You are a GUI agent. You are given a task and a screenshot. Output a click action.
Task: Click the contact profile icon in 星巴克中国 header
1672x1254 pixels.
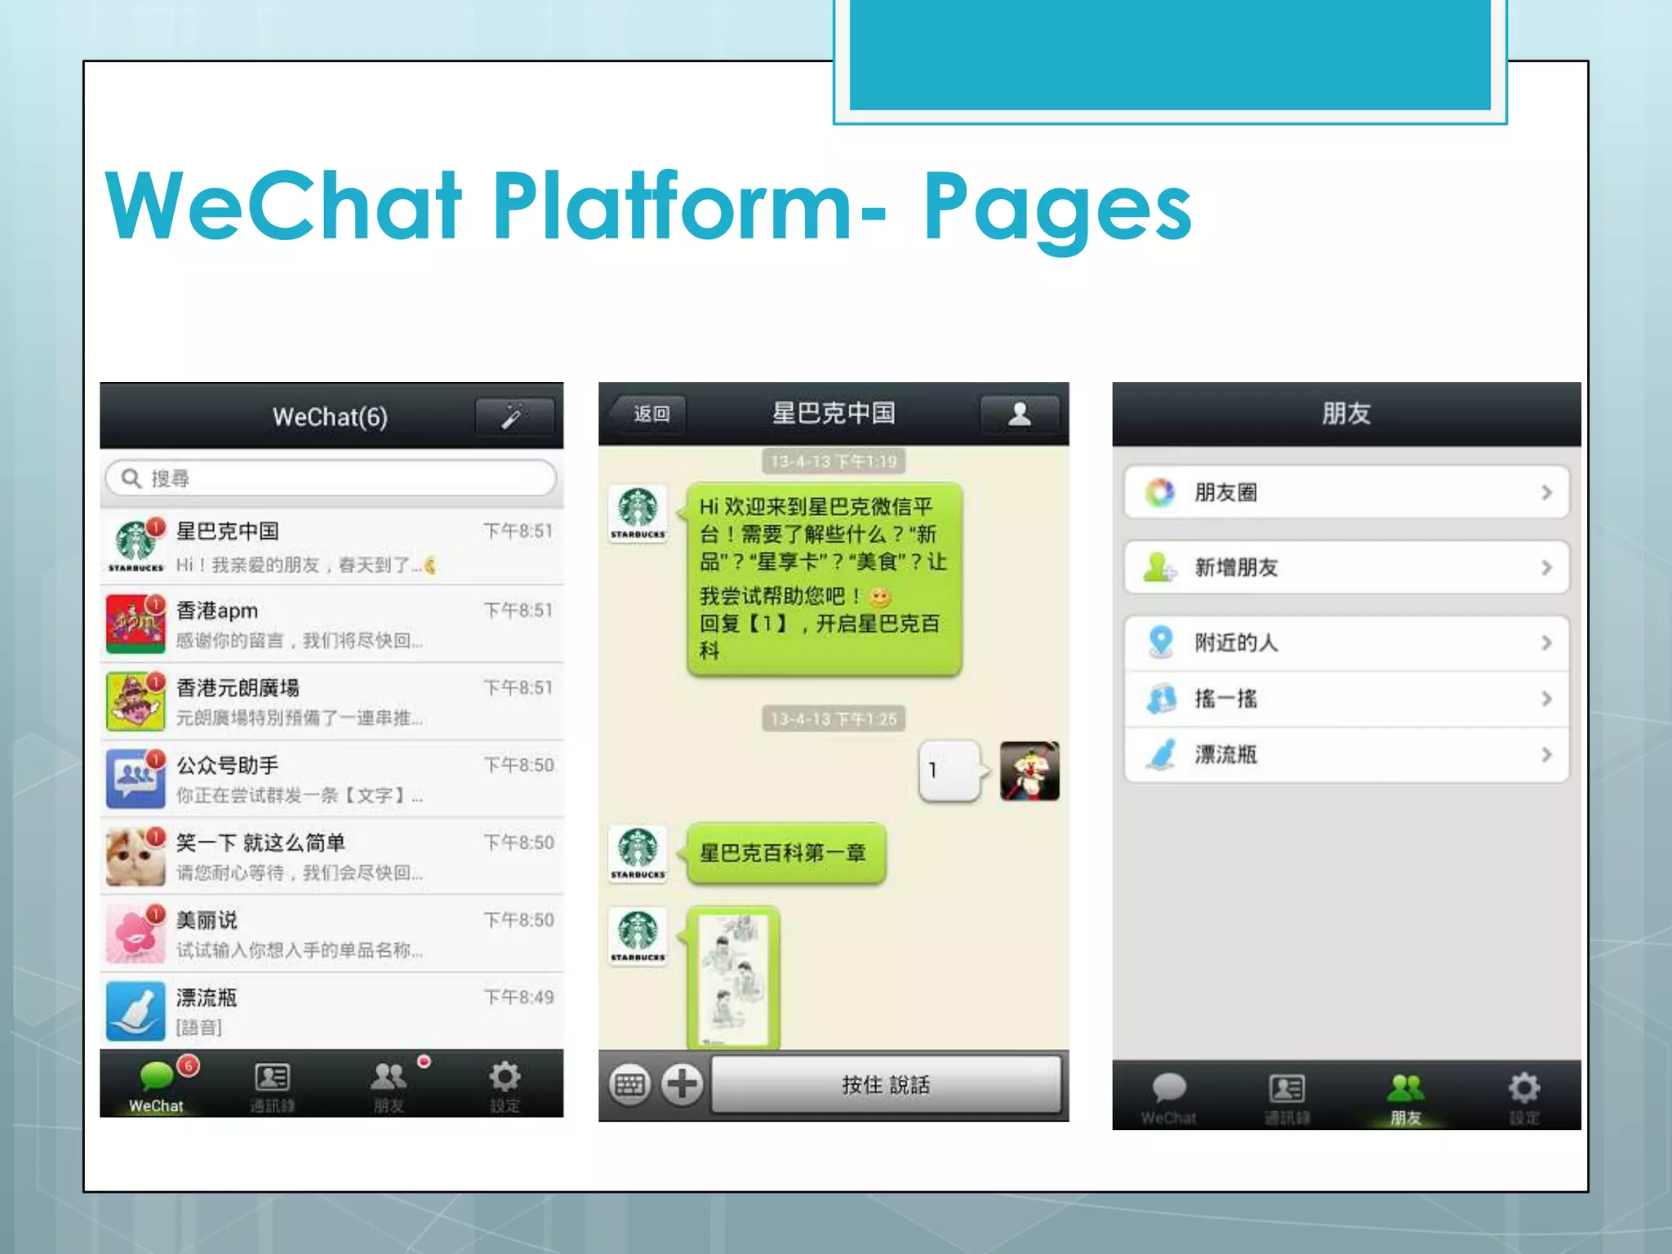(1020, 414)
